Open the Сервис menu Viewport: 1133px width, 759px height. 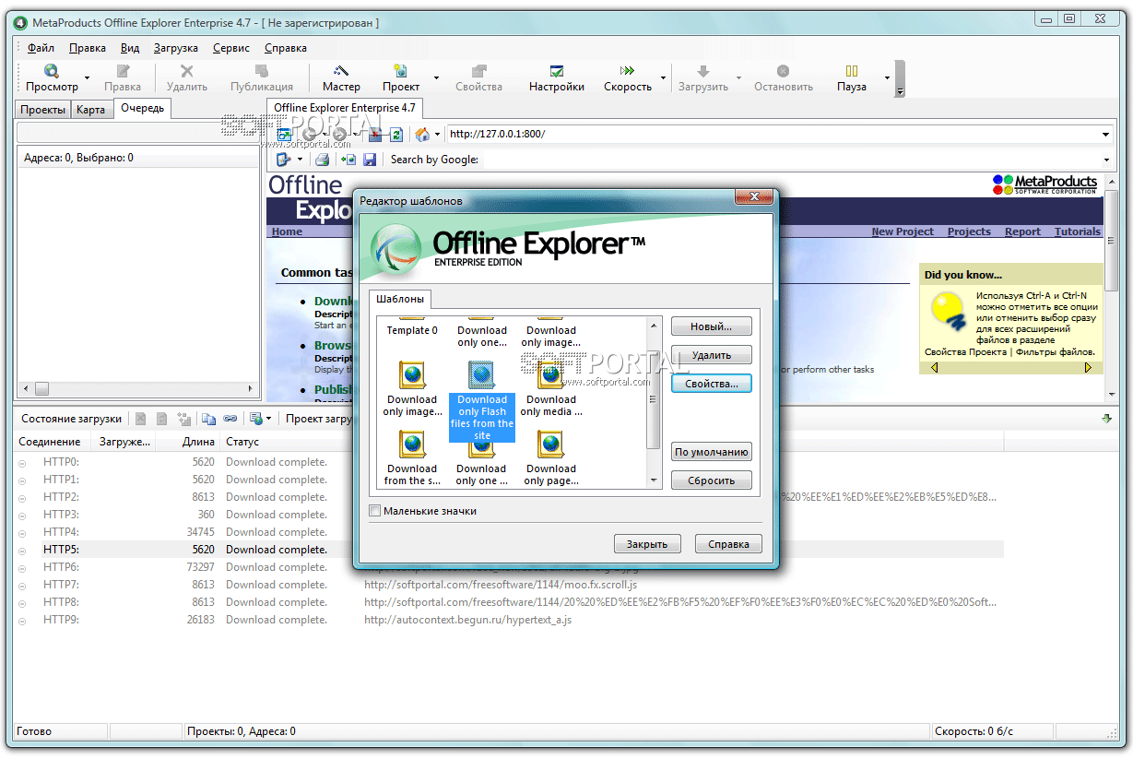(x=230, y=48)
